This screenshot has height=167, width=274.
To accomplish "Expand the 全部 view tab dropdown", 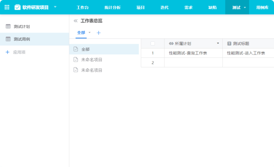I will [x=90, y=32].
